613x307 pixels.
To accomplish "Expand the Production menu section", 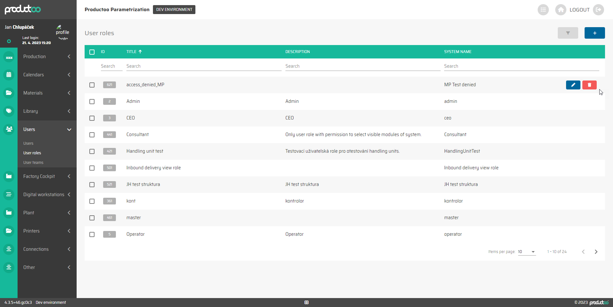I will (x=47, y=57).
